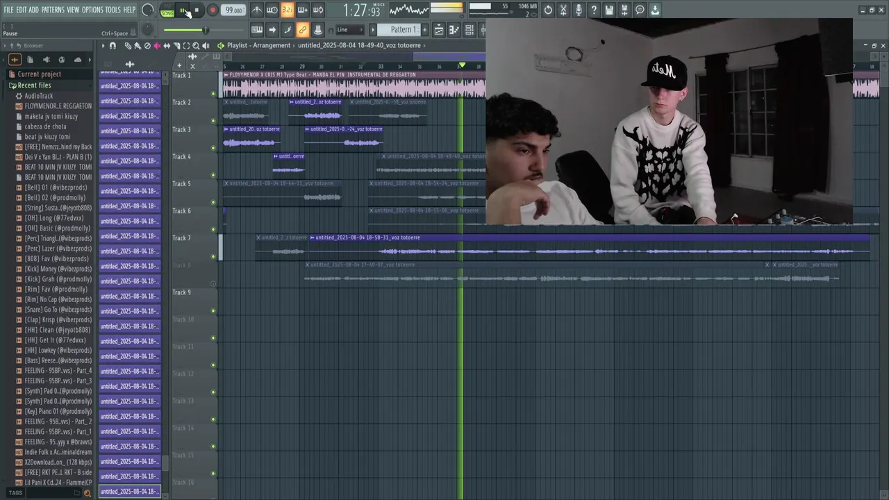Pause playback with the transport button
The width and height of the screenshot is (889, 500).
tap(183, 10)
